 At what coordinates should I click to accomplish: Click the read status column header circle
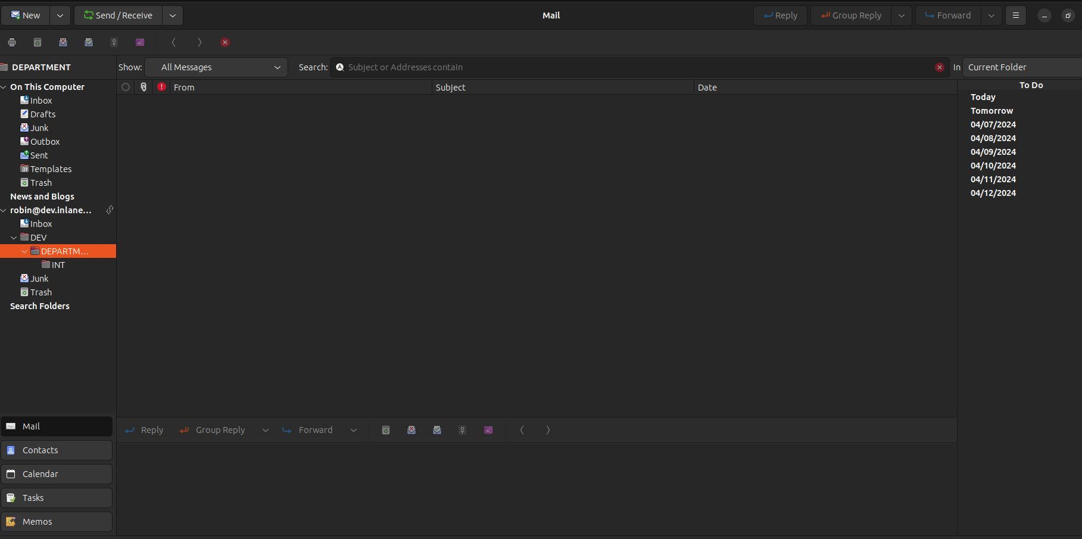(x=126, y=87)
